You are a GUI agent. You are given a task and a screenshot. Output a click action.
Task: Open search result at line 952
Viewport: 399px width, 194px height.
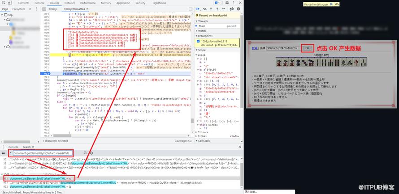pos(41,186)
